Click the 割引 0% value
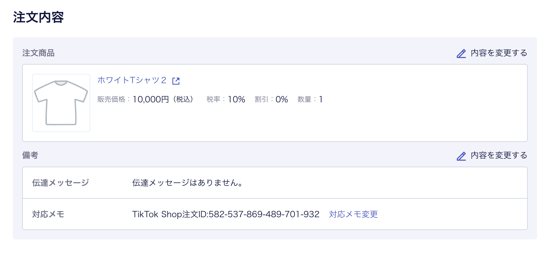Viewport: 558px width, 253px height. coord(282,99)
